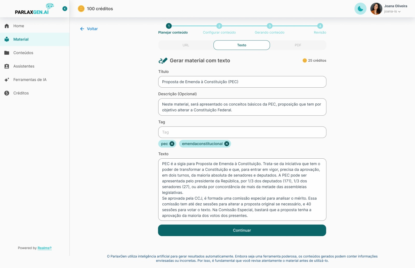Screen dimensions: 415x268
Task: Open the Realms link in footer
Action: point(45,248)
